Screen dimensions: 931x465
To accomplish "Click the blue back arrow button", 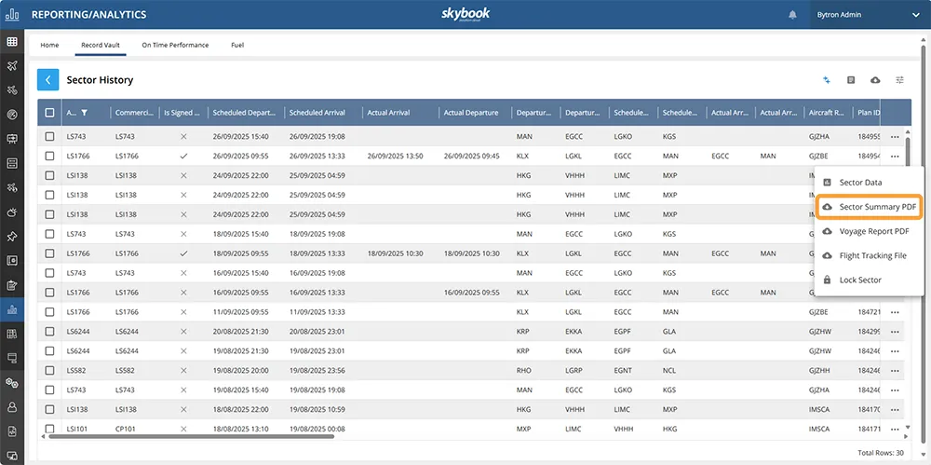I will [48, 80].
